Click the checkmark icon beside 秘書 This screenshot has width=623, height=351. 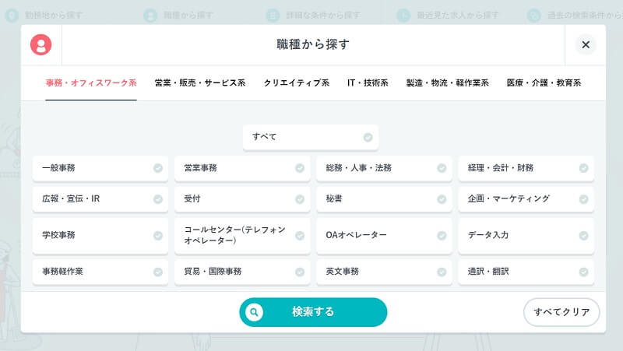(442, 199)
